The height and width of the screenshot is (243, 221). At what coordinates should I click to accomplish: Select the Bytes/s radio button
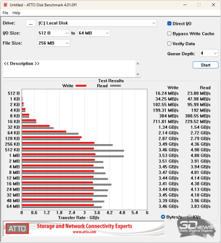163,217
